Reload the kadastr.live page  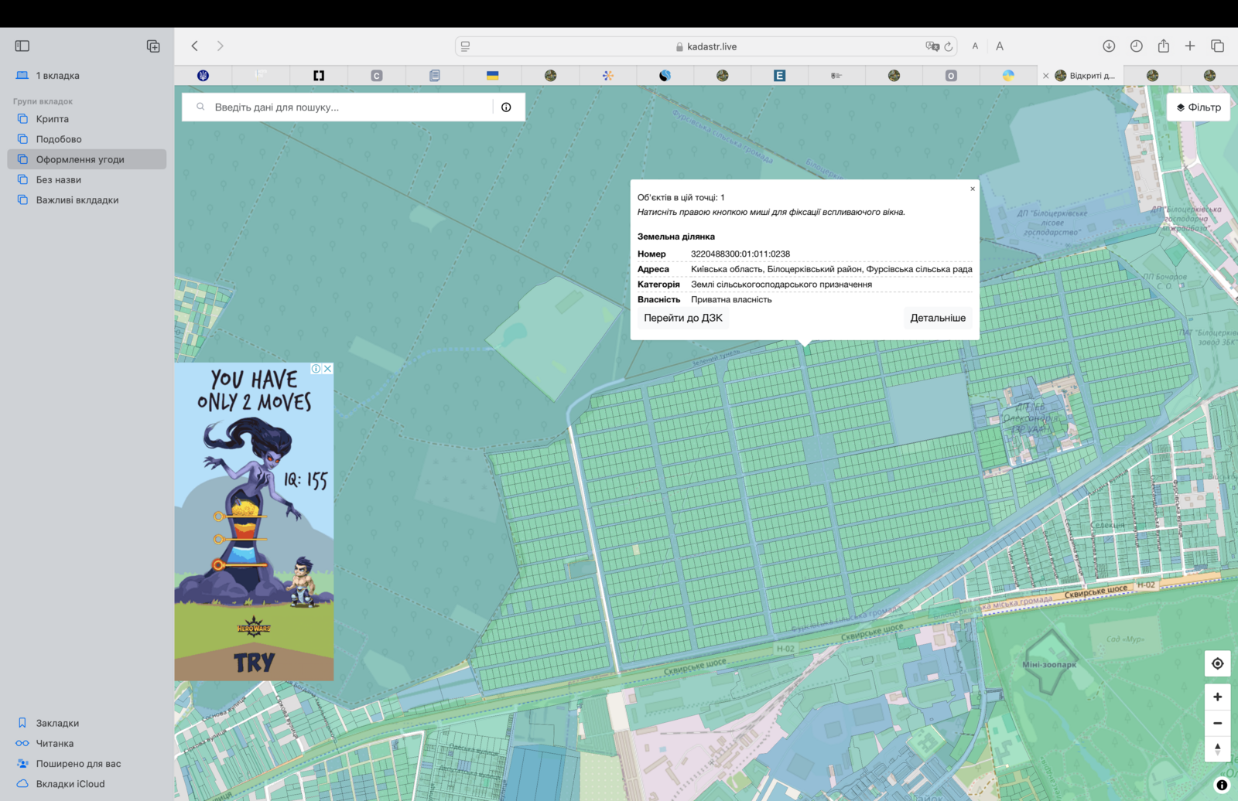click(949, 46)
